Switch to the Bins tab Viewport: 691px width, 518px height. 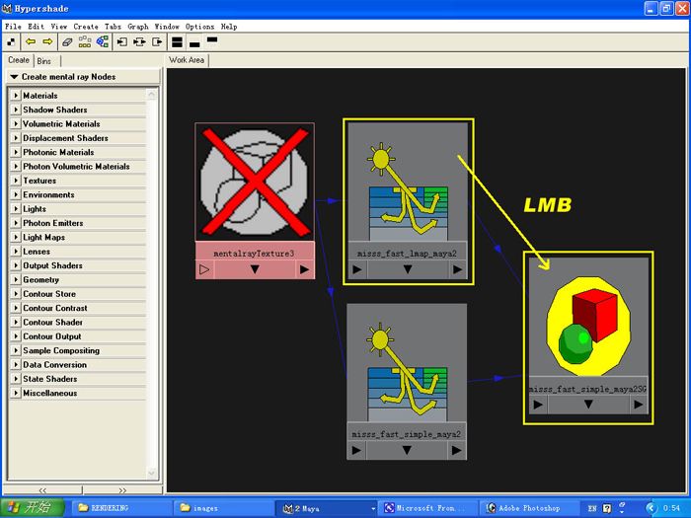(44, 61)
